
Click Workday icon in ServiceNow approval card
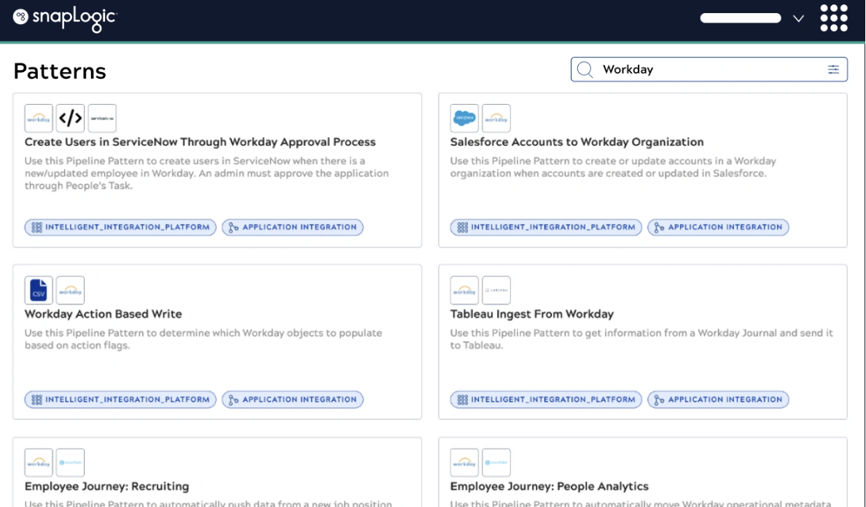pyautogui.click(x=39, y=118)
